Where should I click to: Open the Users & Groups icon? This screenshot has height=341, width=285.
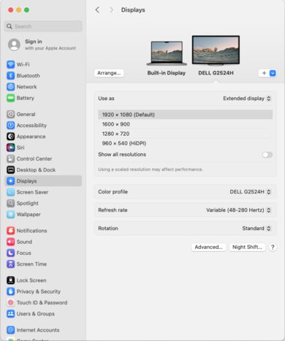point(11,313)
